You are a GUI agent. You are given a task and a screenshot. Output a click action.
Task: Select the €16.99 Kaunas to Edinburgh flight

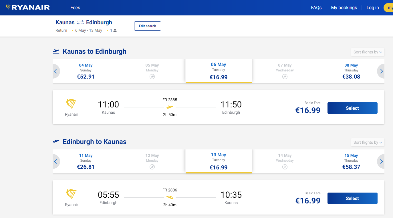[352, 108]
